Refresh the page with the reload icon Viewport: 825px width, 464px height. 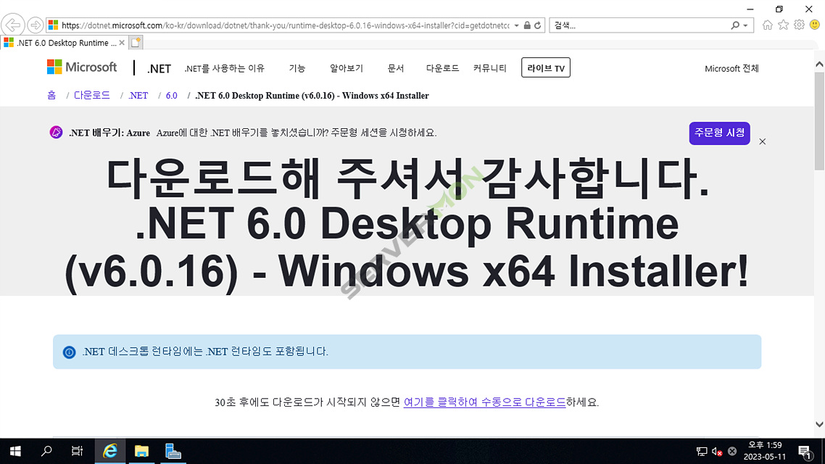pyautogui.click(x=538, y=25)
